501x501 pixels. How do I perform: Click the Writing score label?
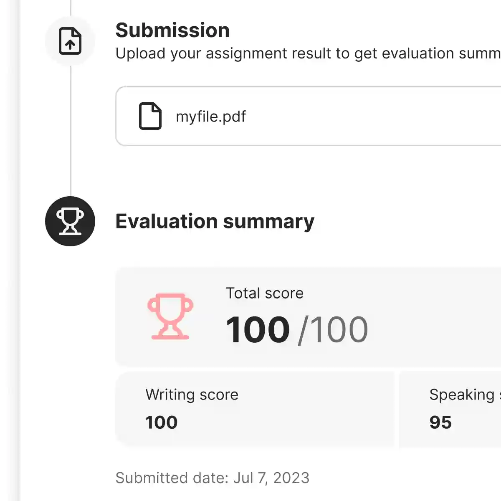192,395
